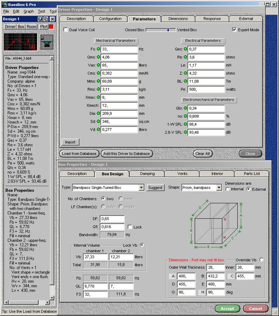Go to the Response tab
This screenshot has width=279, height=316.
(x=212, y=19)
